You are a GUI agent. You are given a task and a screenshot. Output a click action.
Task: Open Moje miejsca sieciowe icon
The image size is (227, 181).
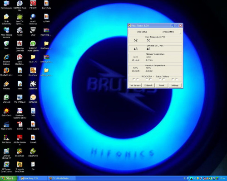click(6, 33)
